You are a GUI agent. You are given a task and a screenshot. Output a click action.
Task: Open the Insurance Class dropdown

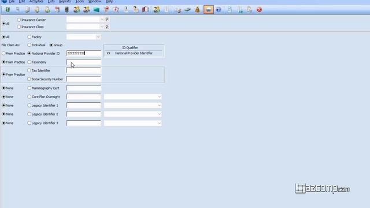tap(102, 27)
